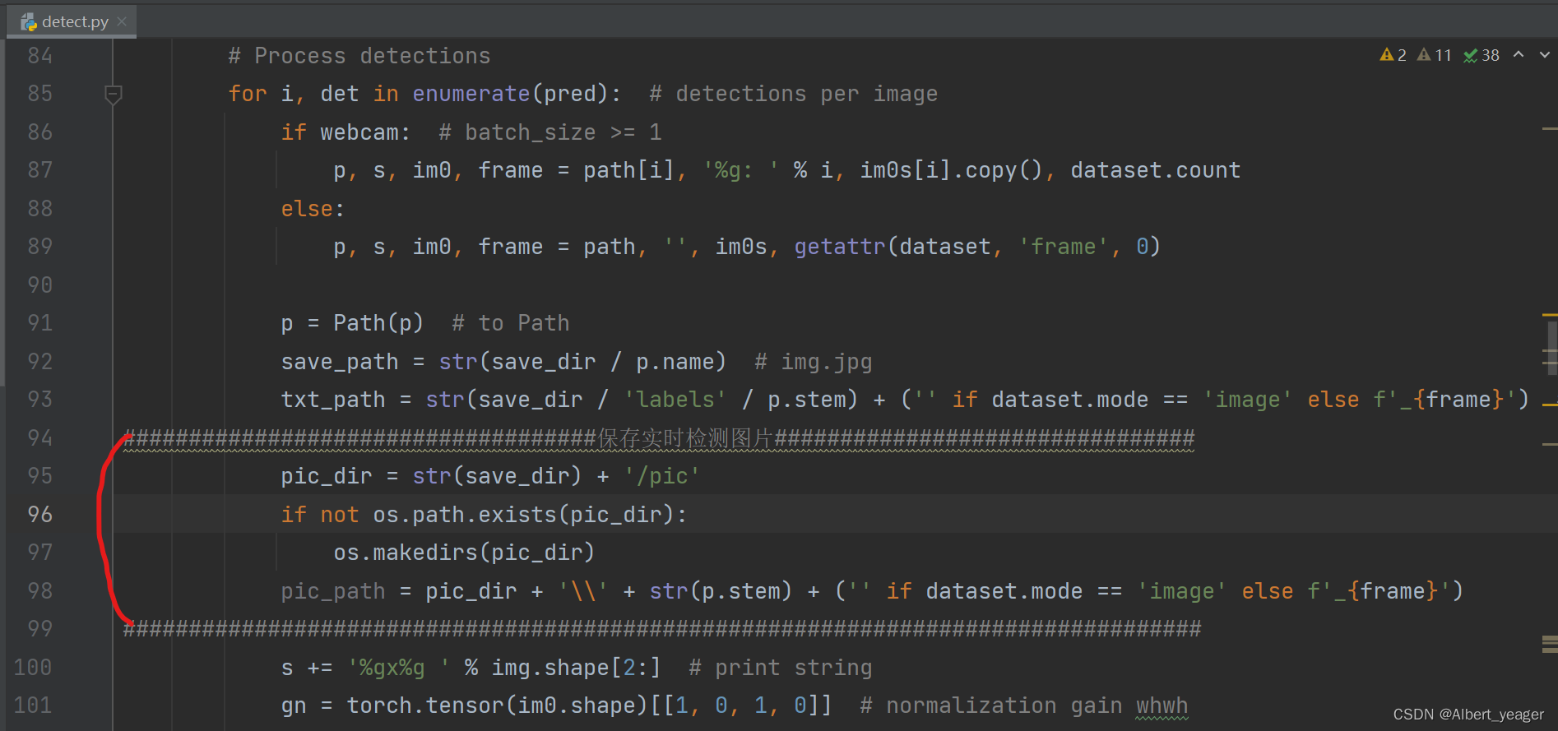
Task: Click line number 87 in the gutter
Action: 39,170
